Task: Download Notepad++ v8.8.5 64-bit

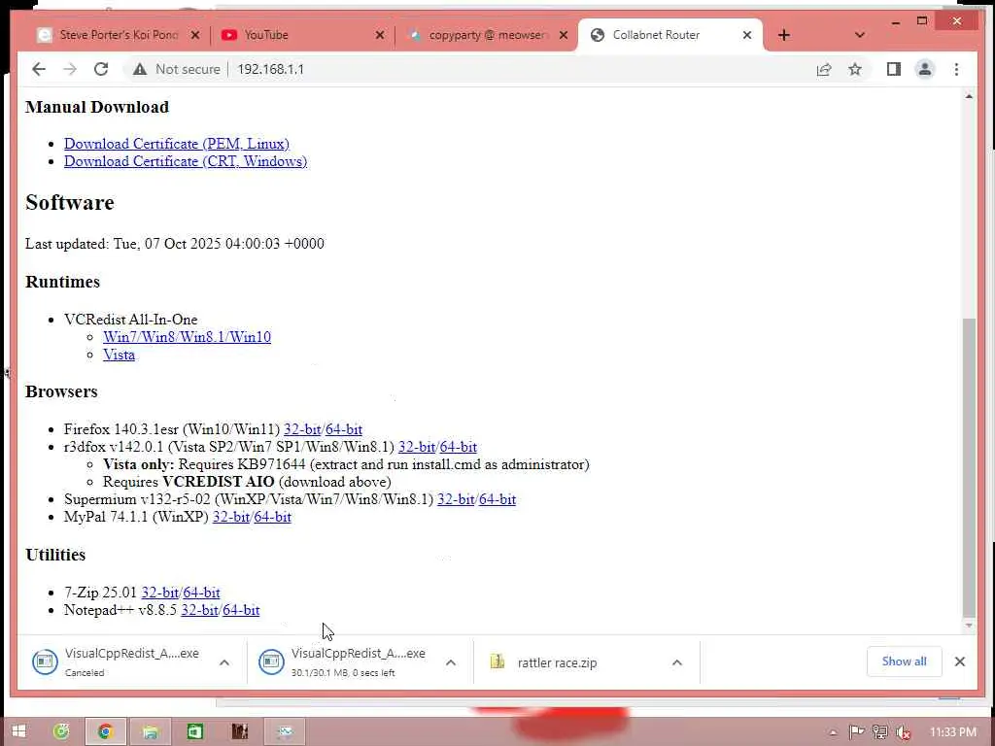Action: (x=241, y=610)
